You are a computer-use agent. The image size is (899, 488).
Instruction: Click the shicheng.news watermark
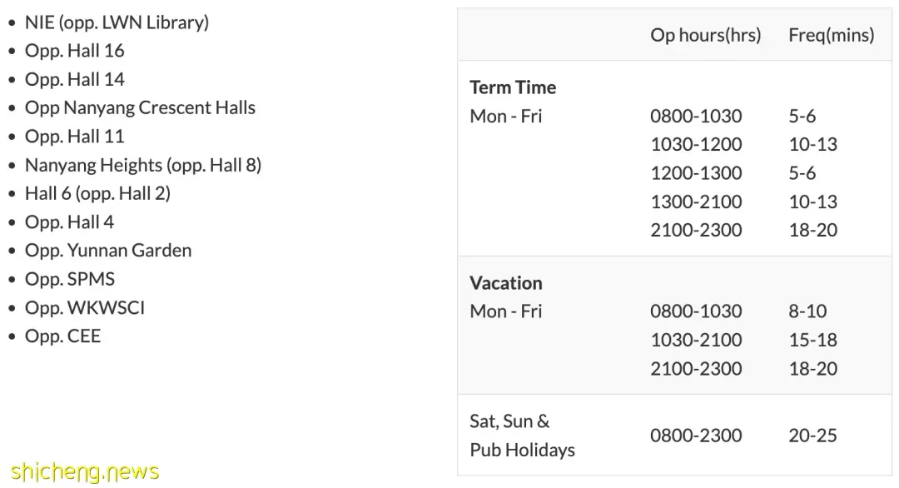click(x=85, y=471)
